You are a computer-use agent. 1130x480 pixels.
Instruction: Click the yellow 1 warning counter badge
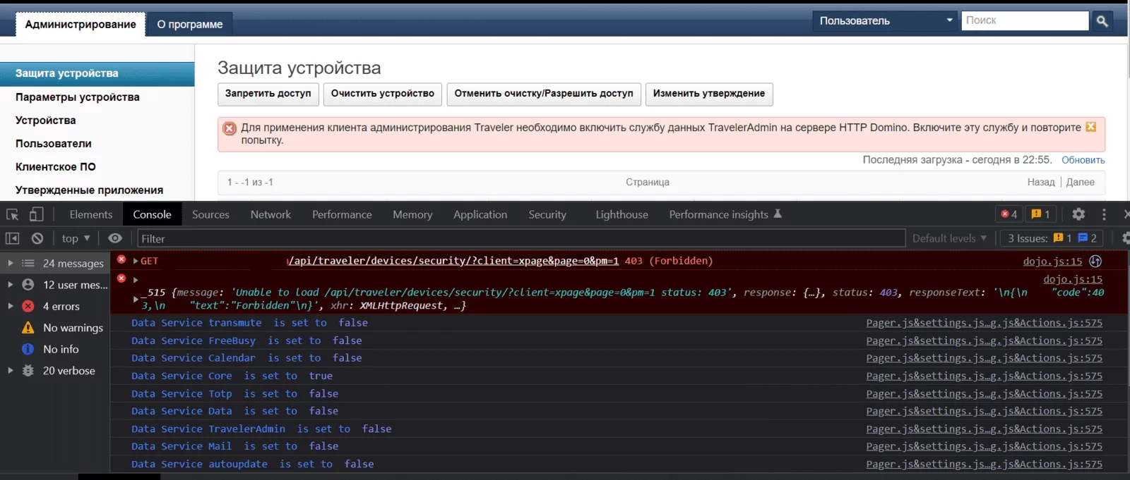click(1041, 214)
